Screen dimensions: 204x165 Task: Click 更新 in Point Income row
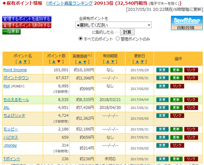(176, 70)
